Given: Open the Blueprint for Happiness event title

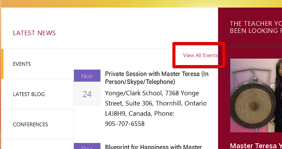Looking at the screenshot, I should click(153, 147).
